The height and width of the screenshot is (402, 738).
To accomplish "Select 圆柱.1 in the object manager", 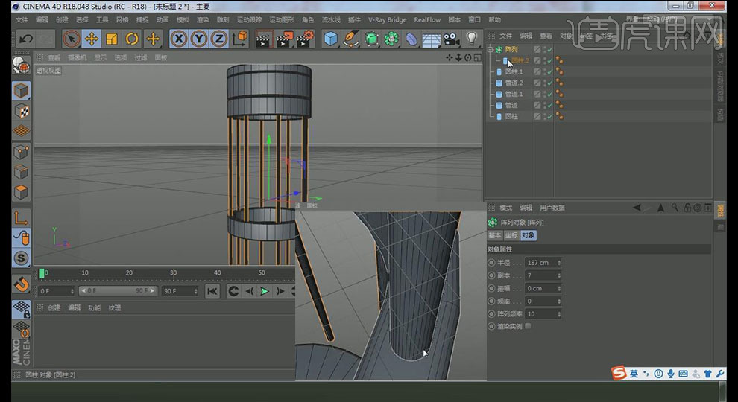I will click(514, 71).
